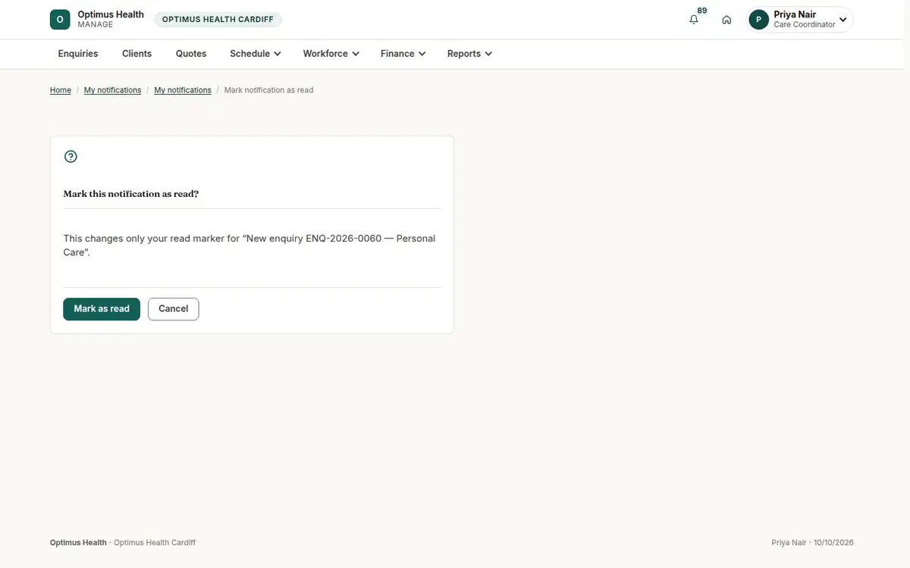
Task: Open the Reports dropdown menu
Action: pos(469,54)
